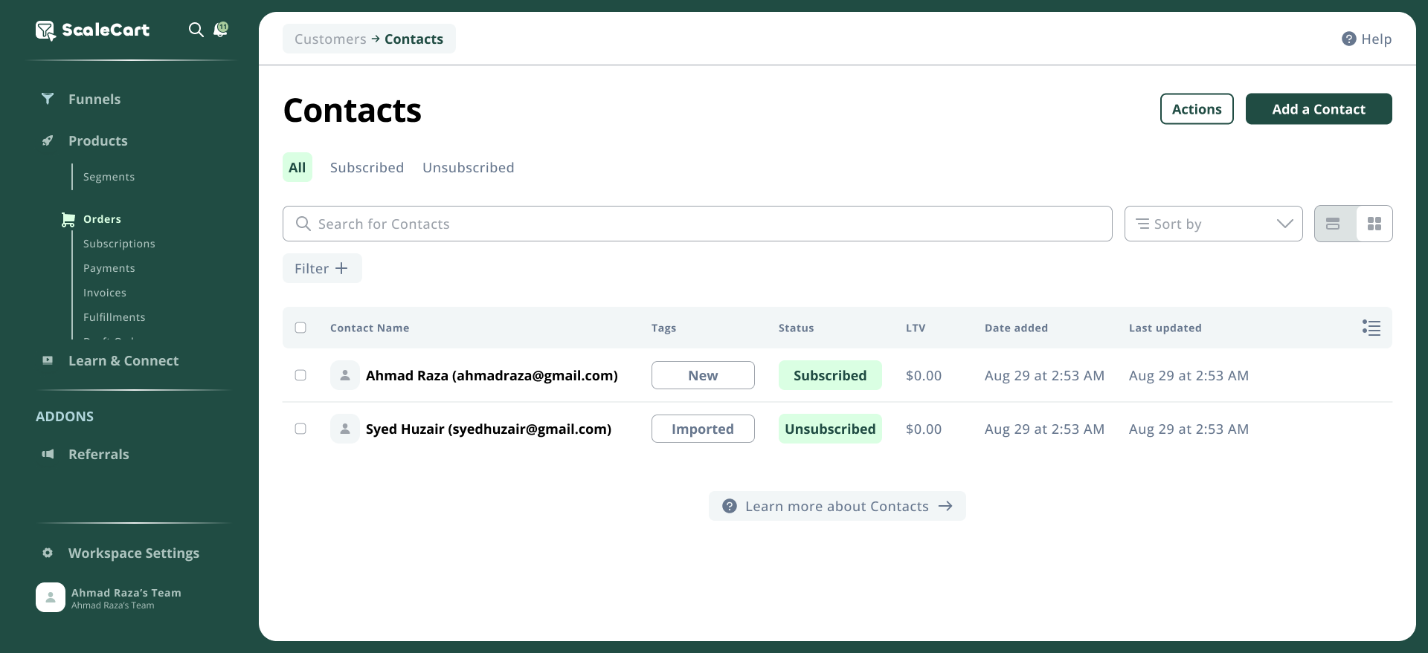Check the Ahmad Raza row checkbox
Image resolution: width=1428 pixels, height=653 pixels.
coord(300,375)
